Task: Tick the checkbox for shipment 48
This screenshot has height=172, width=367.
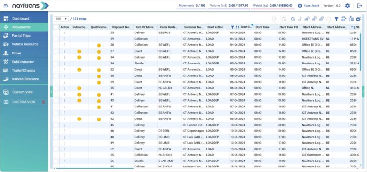Action: (56, 137)
